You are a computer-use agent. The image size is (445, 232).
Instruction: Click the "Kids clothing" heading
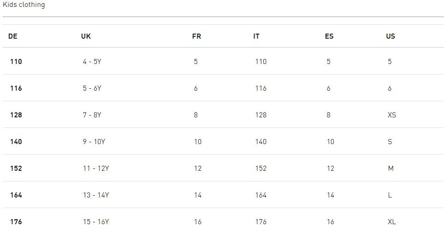(x=24, y=5)
